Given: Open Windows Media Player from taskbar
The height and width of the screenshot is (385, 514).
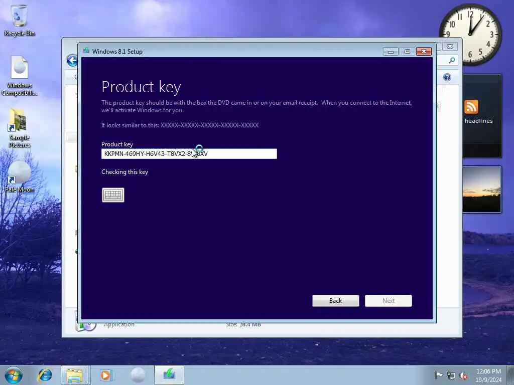Looking at the screenshot, I should click(x=106, y=375).
